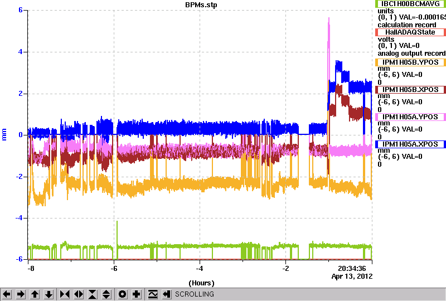This screenshot has width=446, height=301.
Task: Click the SCROLLING status text
Action: 195,294
